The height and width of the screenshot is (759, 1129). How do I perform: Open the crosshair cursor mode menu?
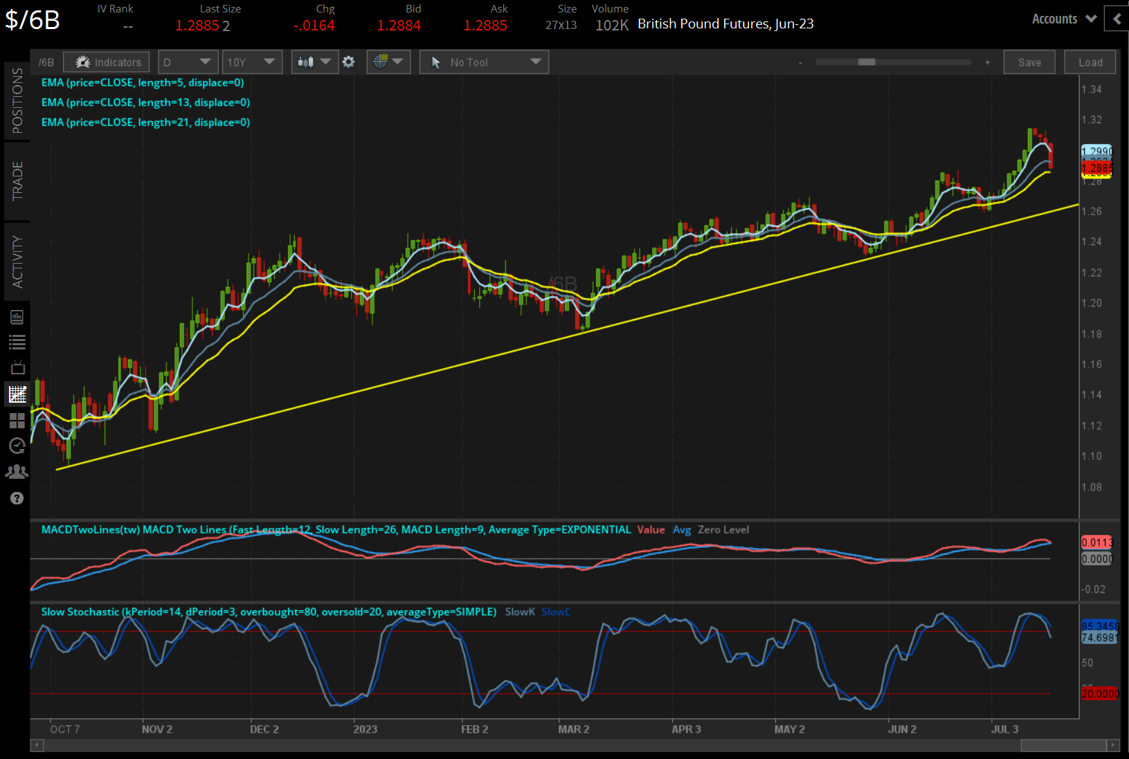(x=388, y=62)
